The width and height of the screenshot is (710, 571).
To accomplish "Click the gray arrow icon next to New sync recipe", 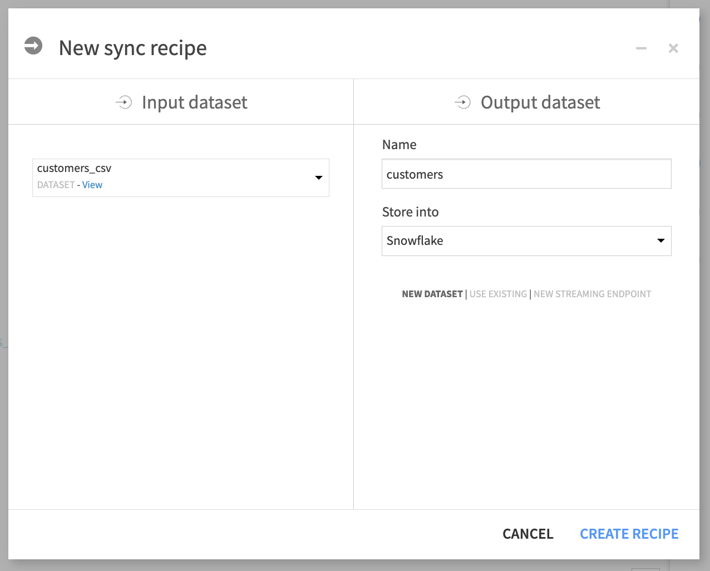I will coord(33,47).
